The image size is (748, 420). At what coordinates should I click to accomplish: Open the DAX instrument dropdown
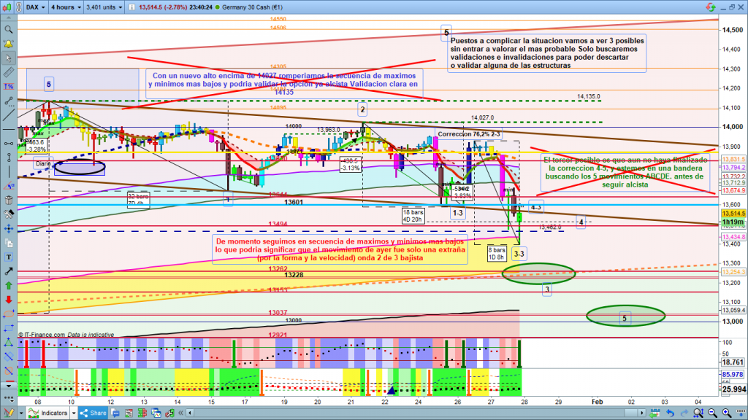pos(35,7)
